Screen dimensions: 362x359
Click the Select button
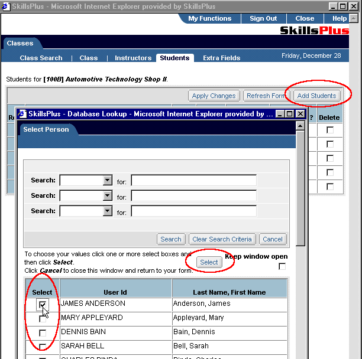click(x=209, y=262)
